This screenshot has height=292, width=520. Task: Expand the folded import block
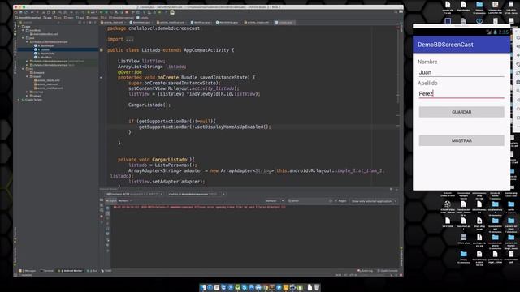tap(130, 40)
